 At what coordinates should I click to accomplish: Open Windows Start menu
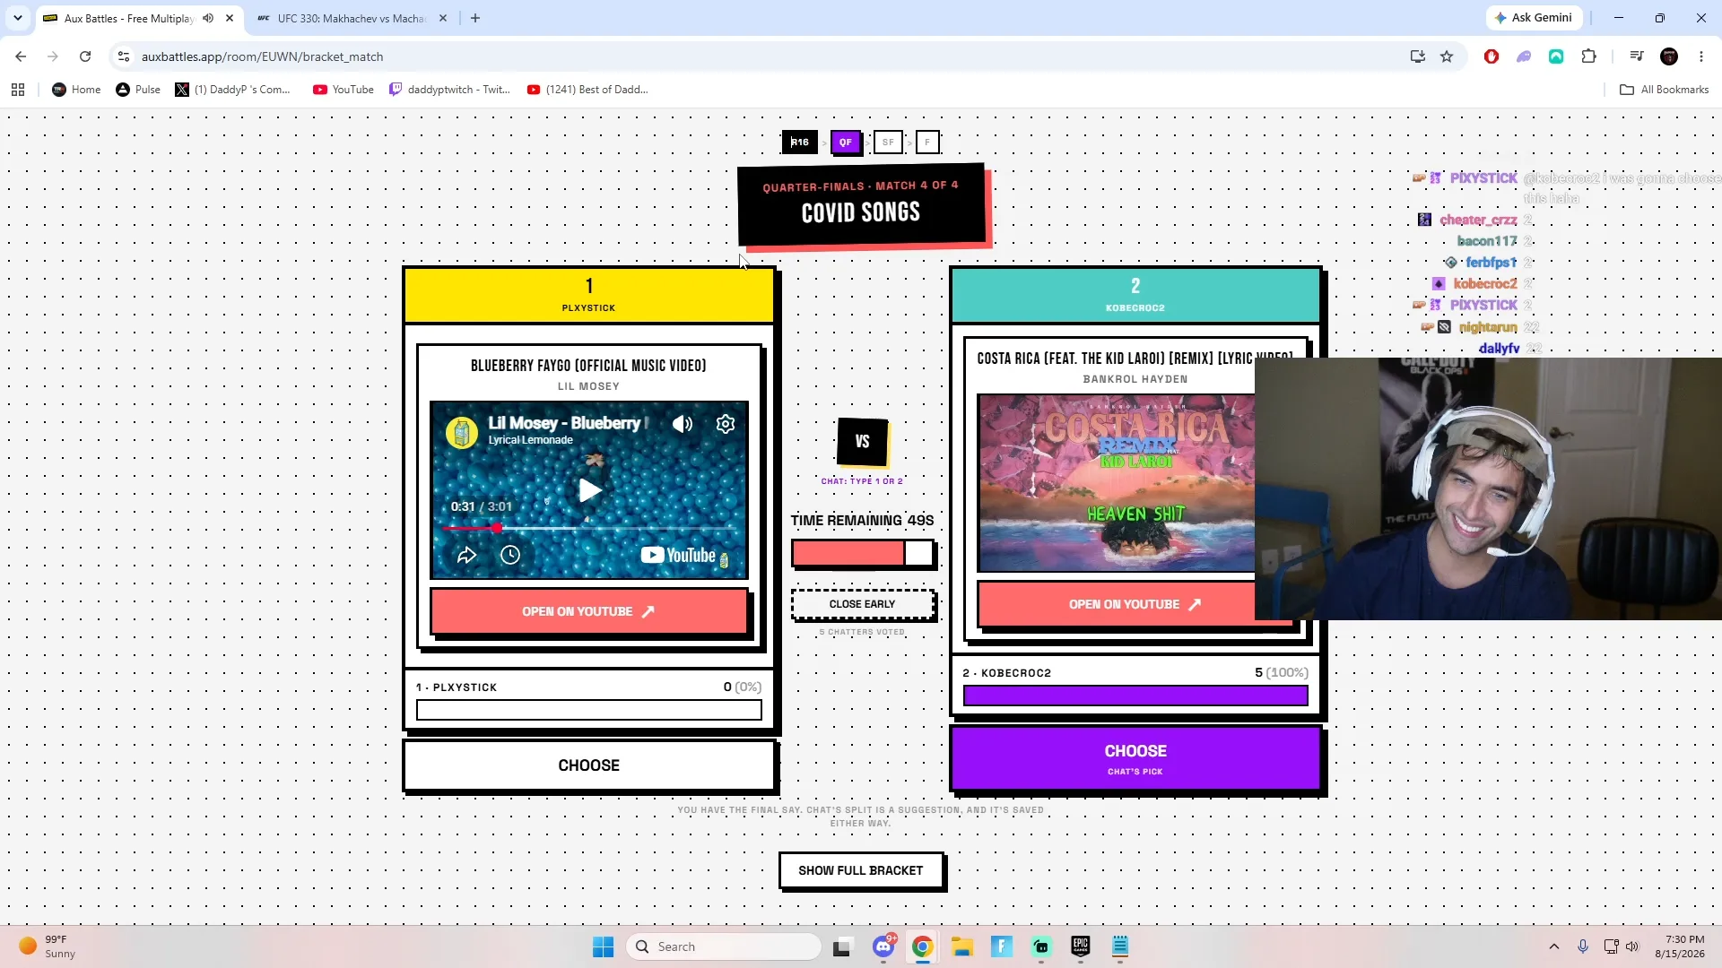point(604,946)
